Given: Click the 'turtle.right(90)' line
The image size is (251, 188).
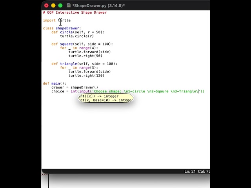Looking at the screenshot, I should (85, 56).
